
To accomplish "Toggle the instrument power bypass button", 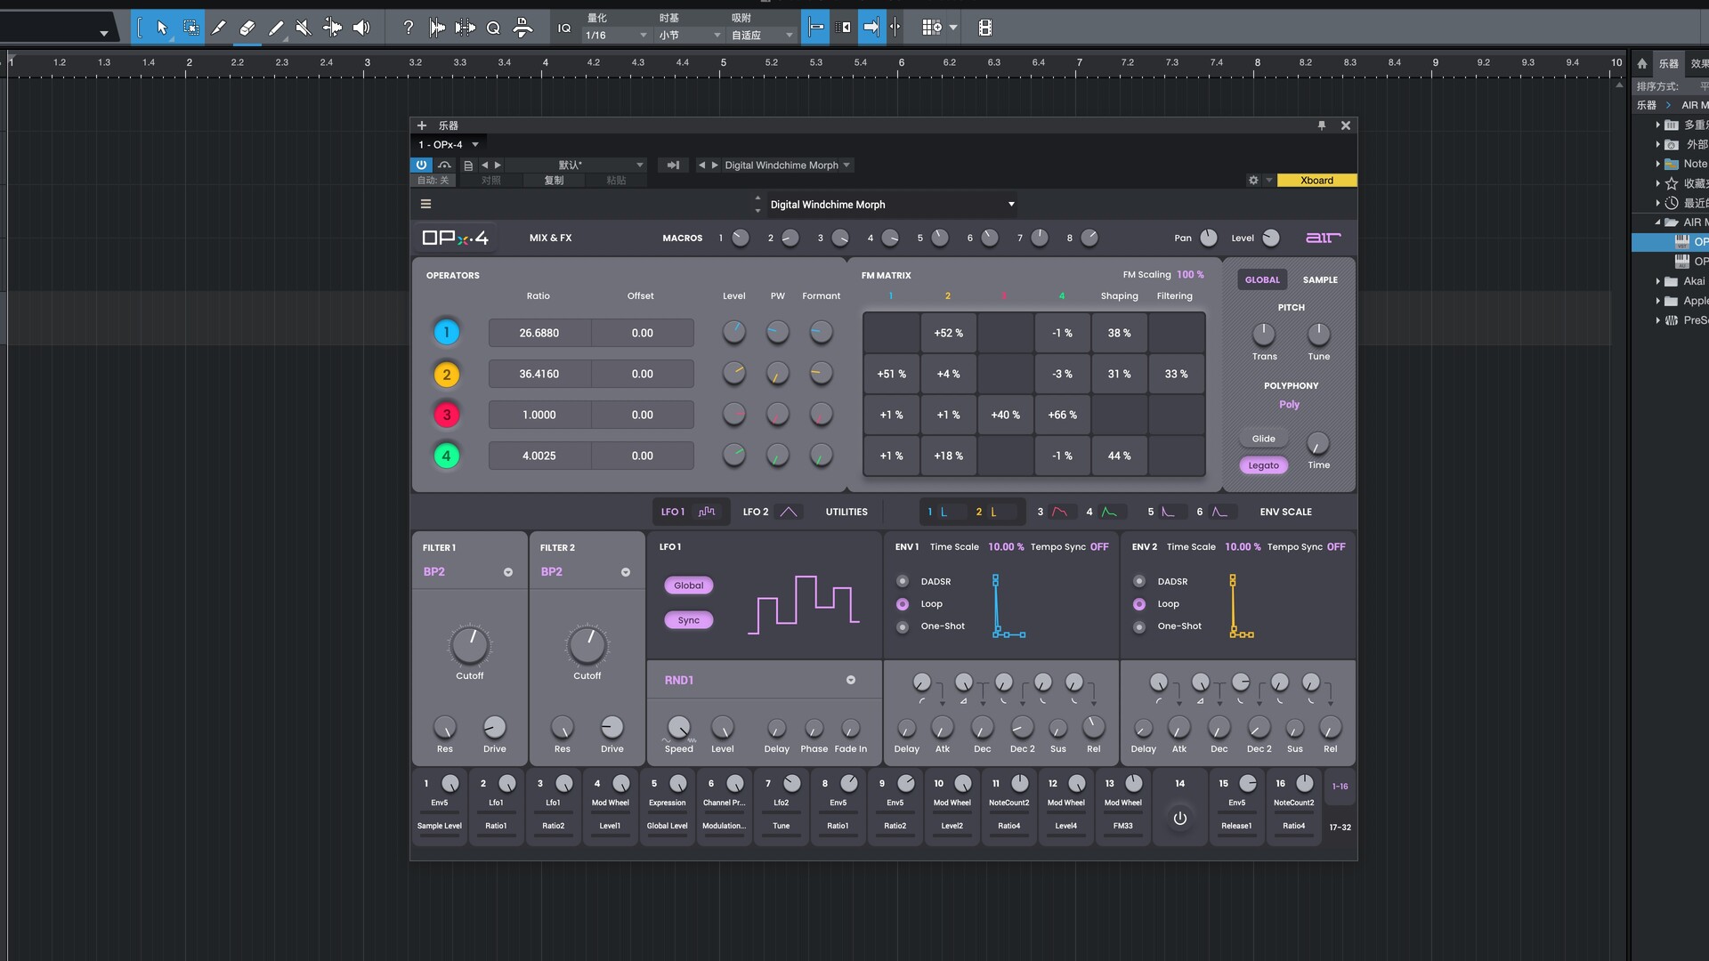I will pos(421,165).
